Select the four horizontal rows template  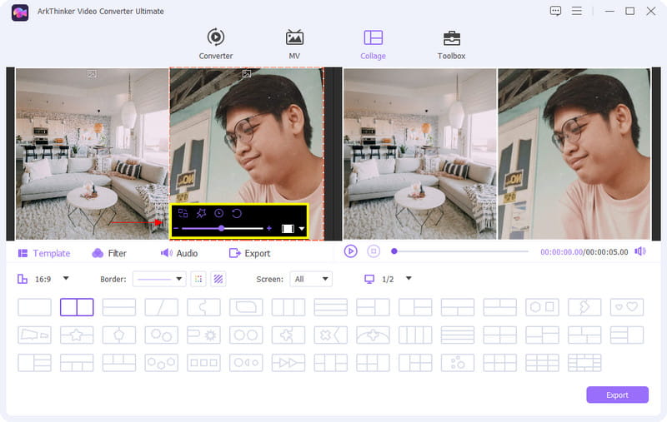[457, 335]
